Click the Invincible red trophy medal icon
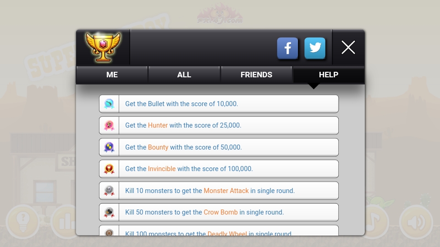 (109, 169)
